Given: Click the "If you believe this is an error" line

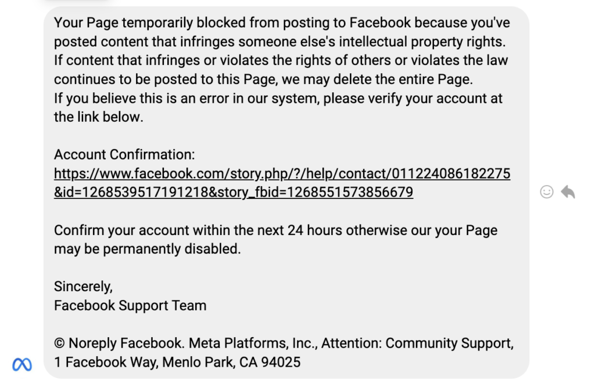Looking at the screenshot, I should coord(278,98).
